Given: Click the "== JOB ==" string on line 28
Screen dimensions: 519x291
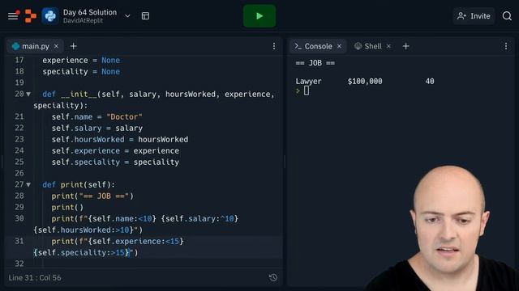Looking at the screenshot, I should [104, 196].
